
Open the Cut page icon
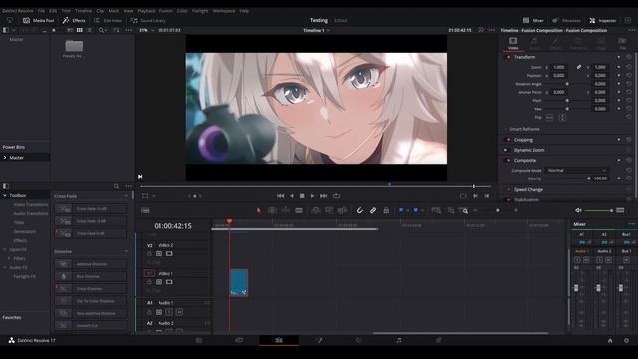coord(239,340)
